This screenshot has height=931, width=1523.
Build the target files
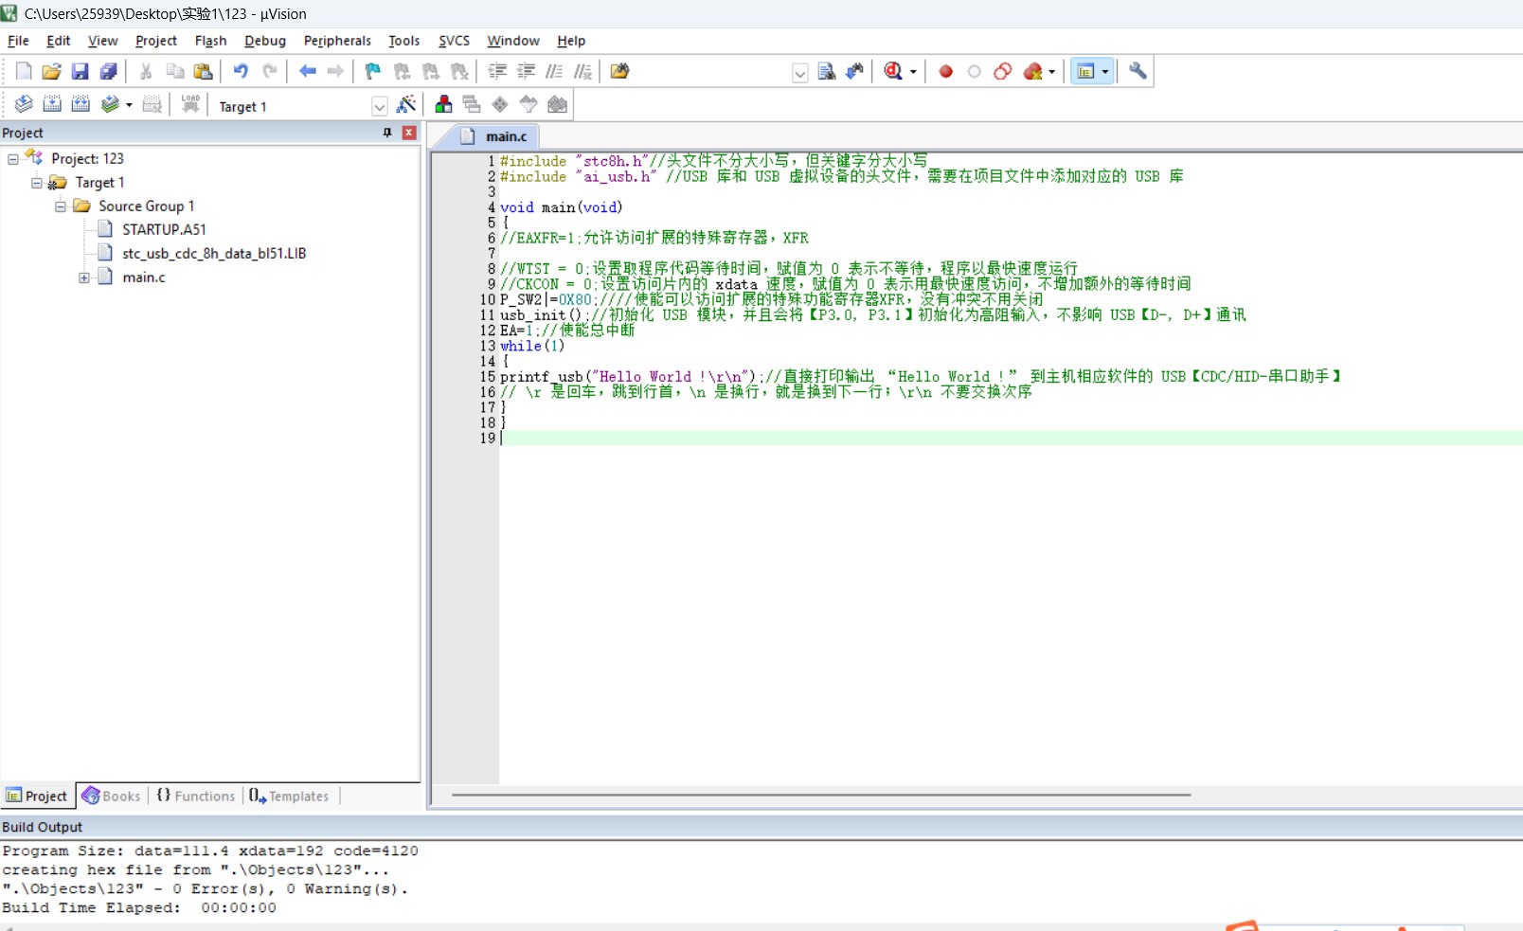click(52, 104)
